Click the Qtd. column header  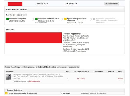68,72
